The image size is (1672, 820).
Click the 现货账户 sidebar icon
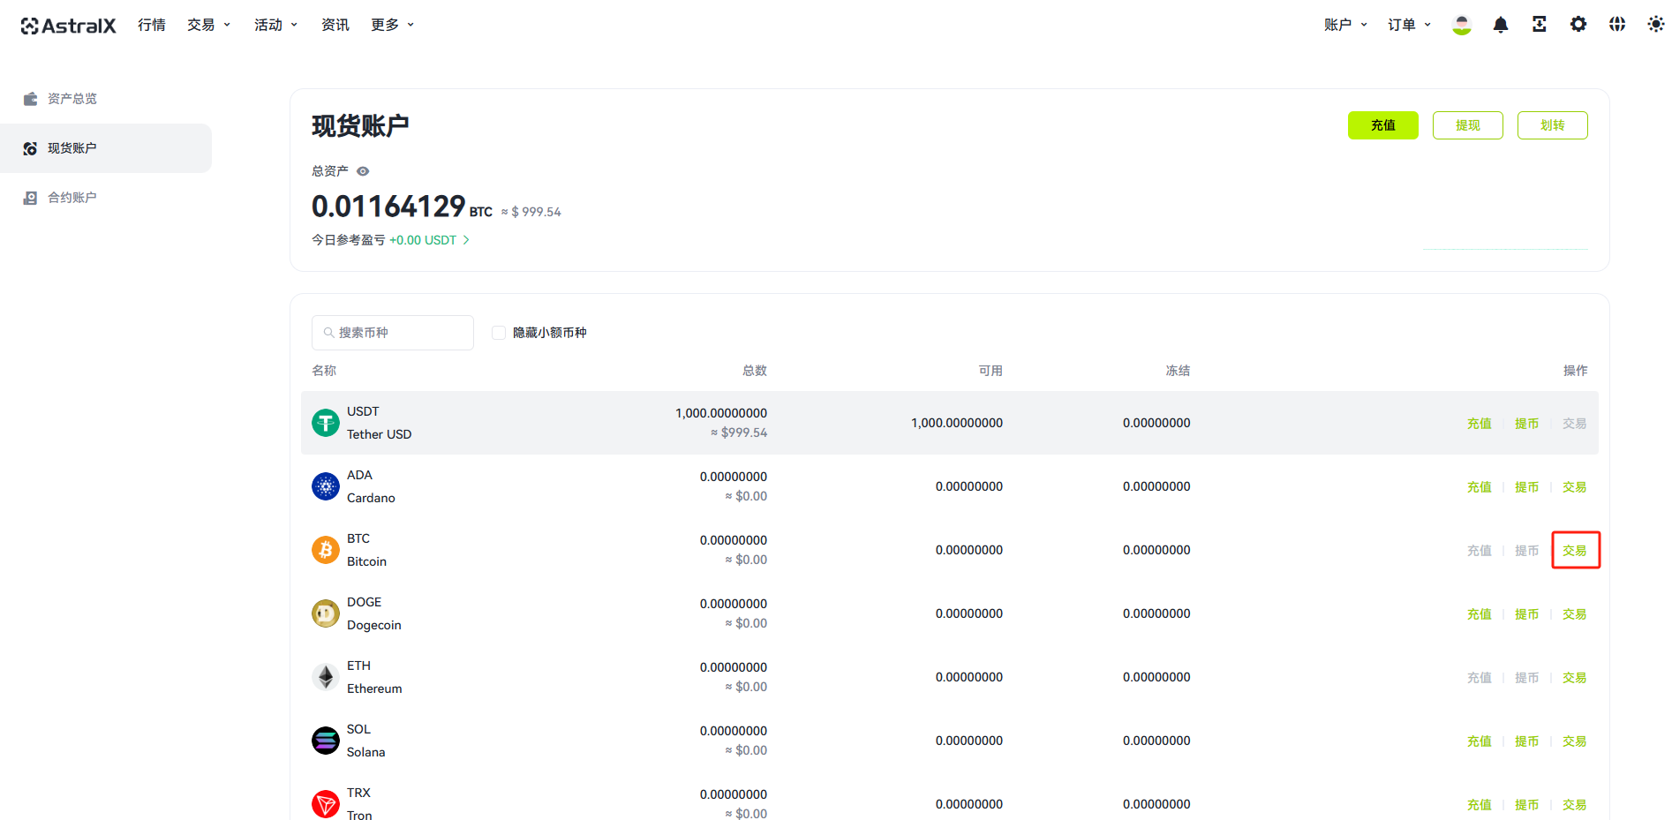coord(31,148)
